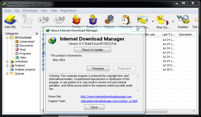The height and width of the screenshot is (117, 201).
Task: Open the Stop Queue dropdown arrow
Action: tap(173, 21)
